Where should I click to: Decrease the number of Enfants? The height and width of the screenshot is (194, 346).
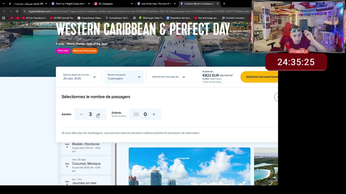(136, 114)
